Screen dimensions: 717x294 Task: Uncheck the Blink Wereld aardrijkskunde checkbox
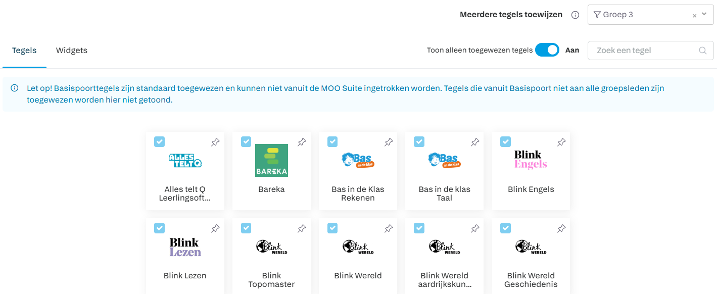point(419,228)
